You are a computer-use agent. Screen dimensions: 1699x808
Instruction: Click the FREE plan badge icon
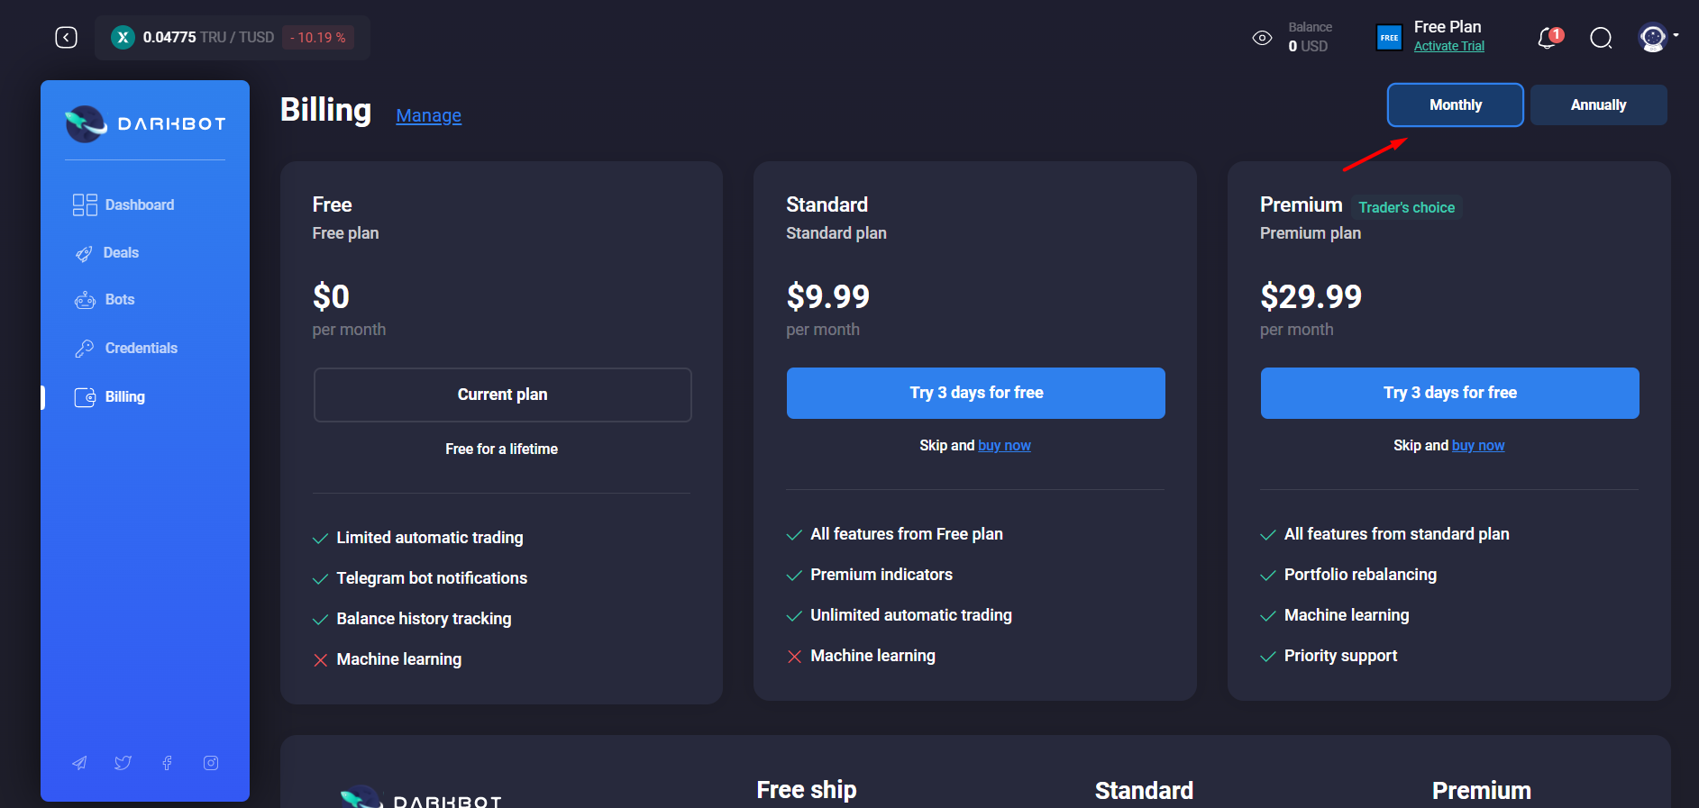pos(1389,38)
